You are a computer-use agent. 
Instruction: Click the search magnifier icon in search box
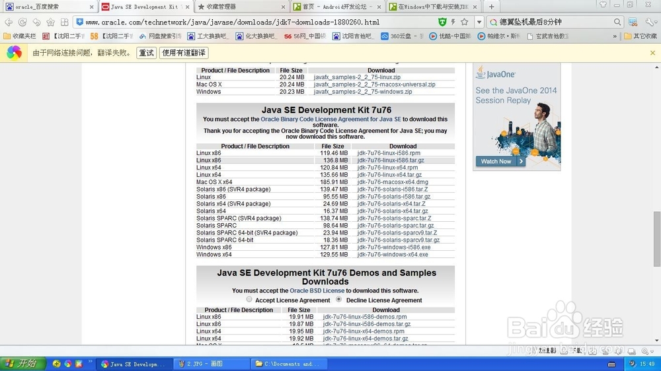[617, 22]
